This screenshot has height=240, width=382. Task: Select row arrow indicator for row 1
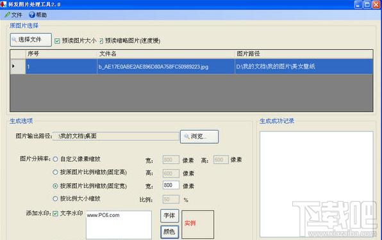pos(18,67)
